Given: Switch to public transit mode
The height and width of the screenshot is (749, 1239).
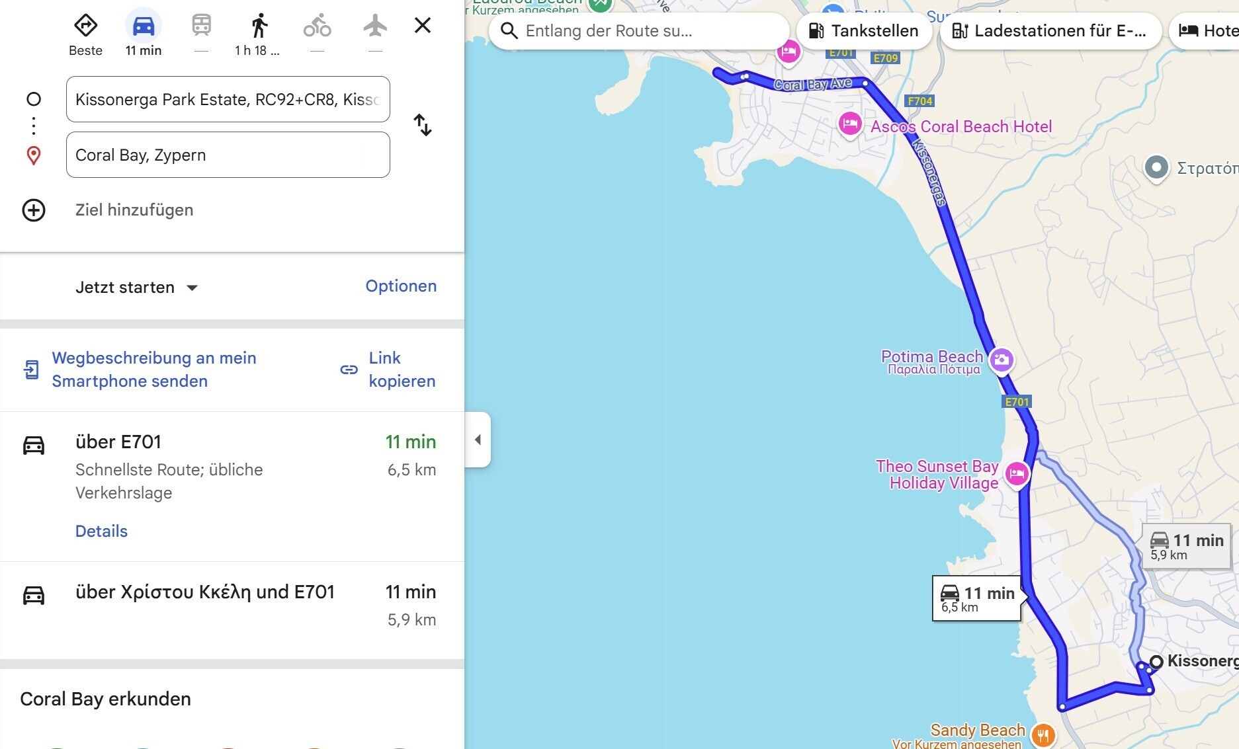Looking at the screenshot, I should 201,26.
